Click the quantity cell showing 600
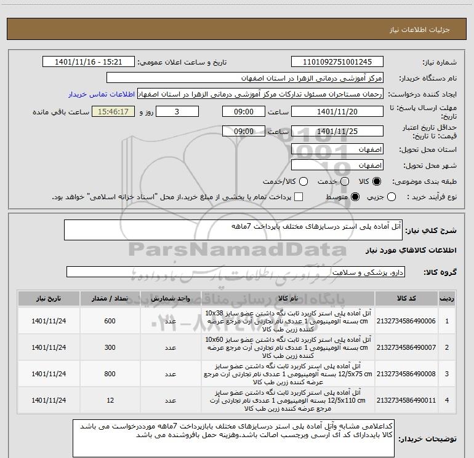This screenshot has height=458, width=474. [x=110, y=321]
